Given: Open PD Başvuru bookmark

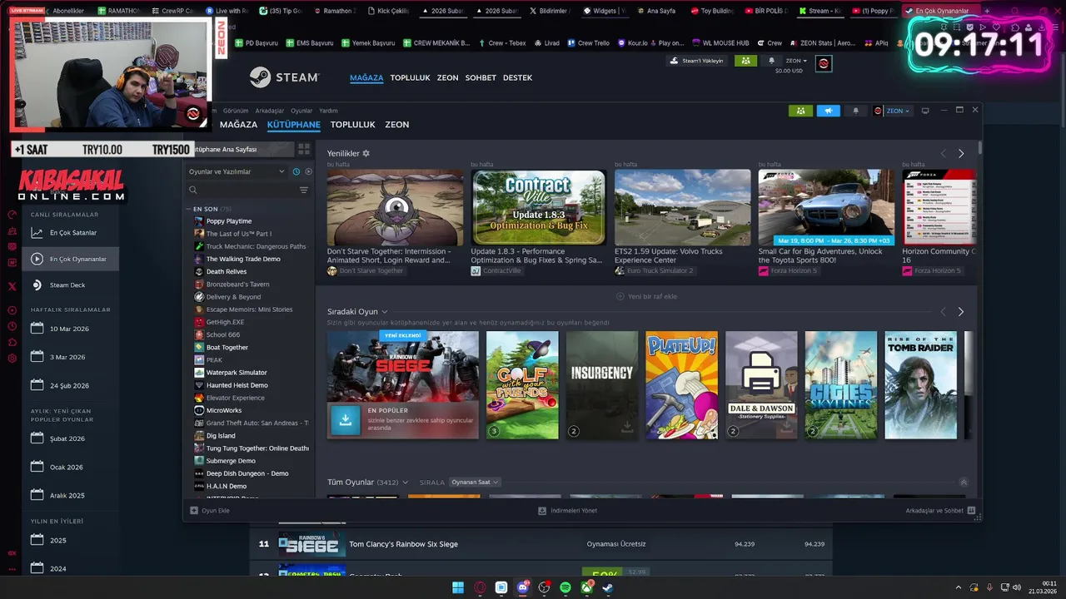Looking at the screenshot, I should (x=257, y=43).
